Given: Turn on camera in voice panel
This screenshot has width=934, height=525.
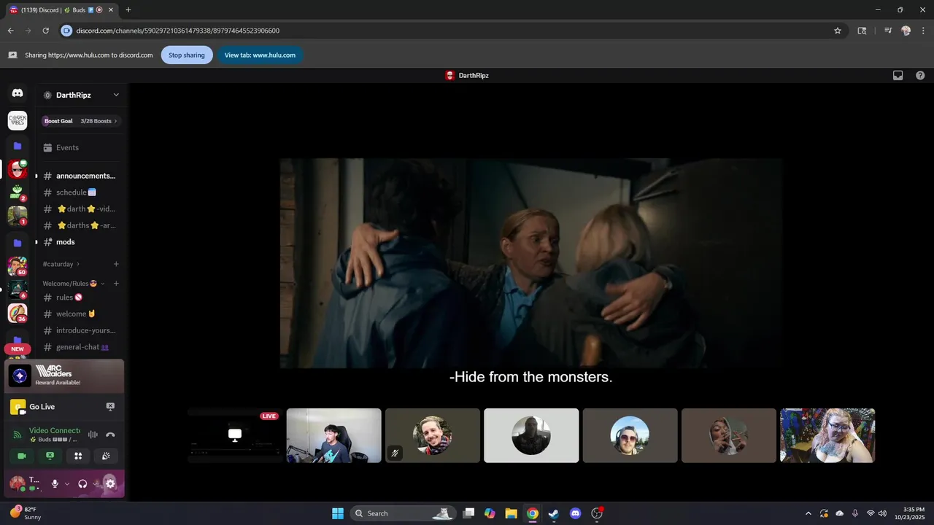Looking at the screenshot, I should [x=22, y=456].
